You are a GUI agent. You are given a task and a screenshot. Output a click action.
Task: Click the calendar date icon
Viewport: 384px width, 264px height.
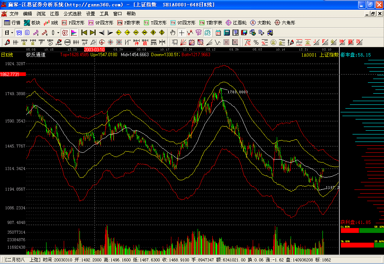click(218, 33)
